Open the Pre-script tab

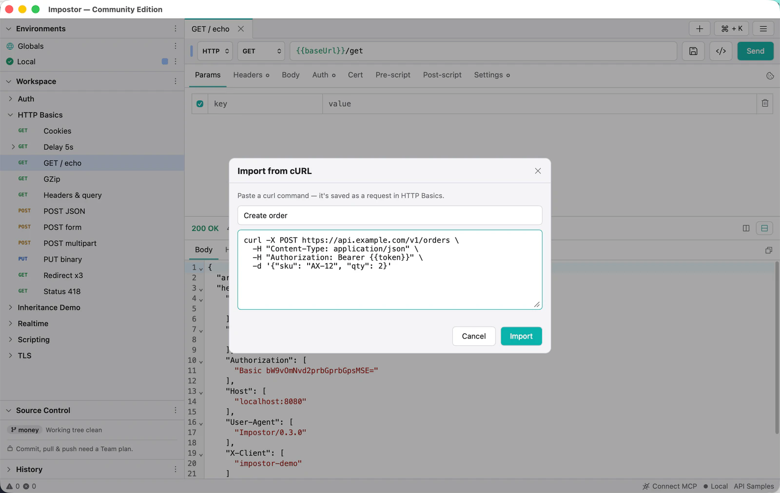pos(393,75)
